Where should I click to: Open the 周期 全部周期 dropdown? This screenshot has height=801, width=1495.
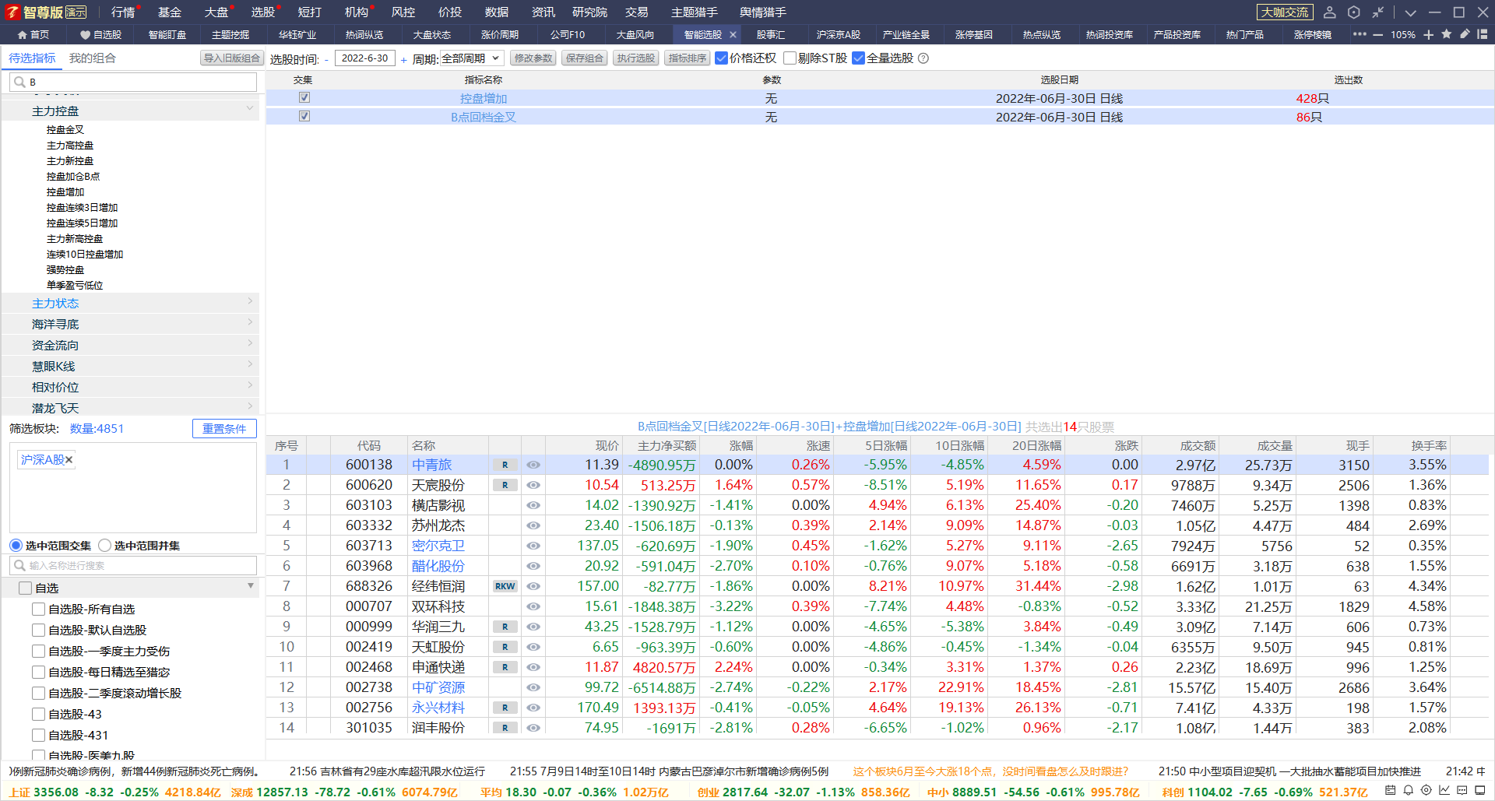tap(472, 58)
